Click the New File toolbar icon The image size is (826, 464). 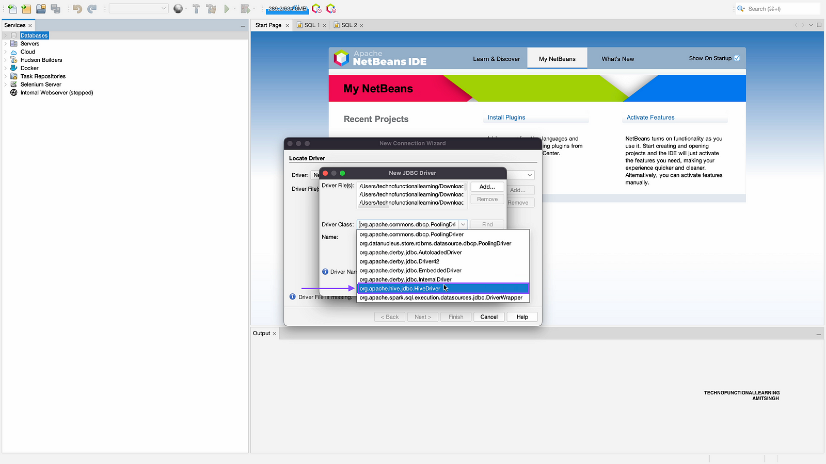(12, 9)
